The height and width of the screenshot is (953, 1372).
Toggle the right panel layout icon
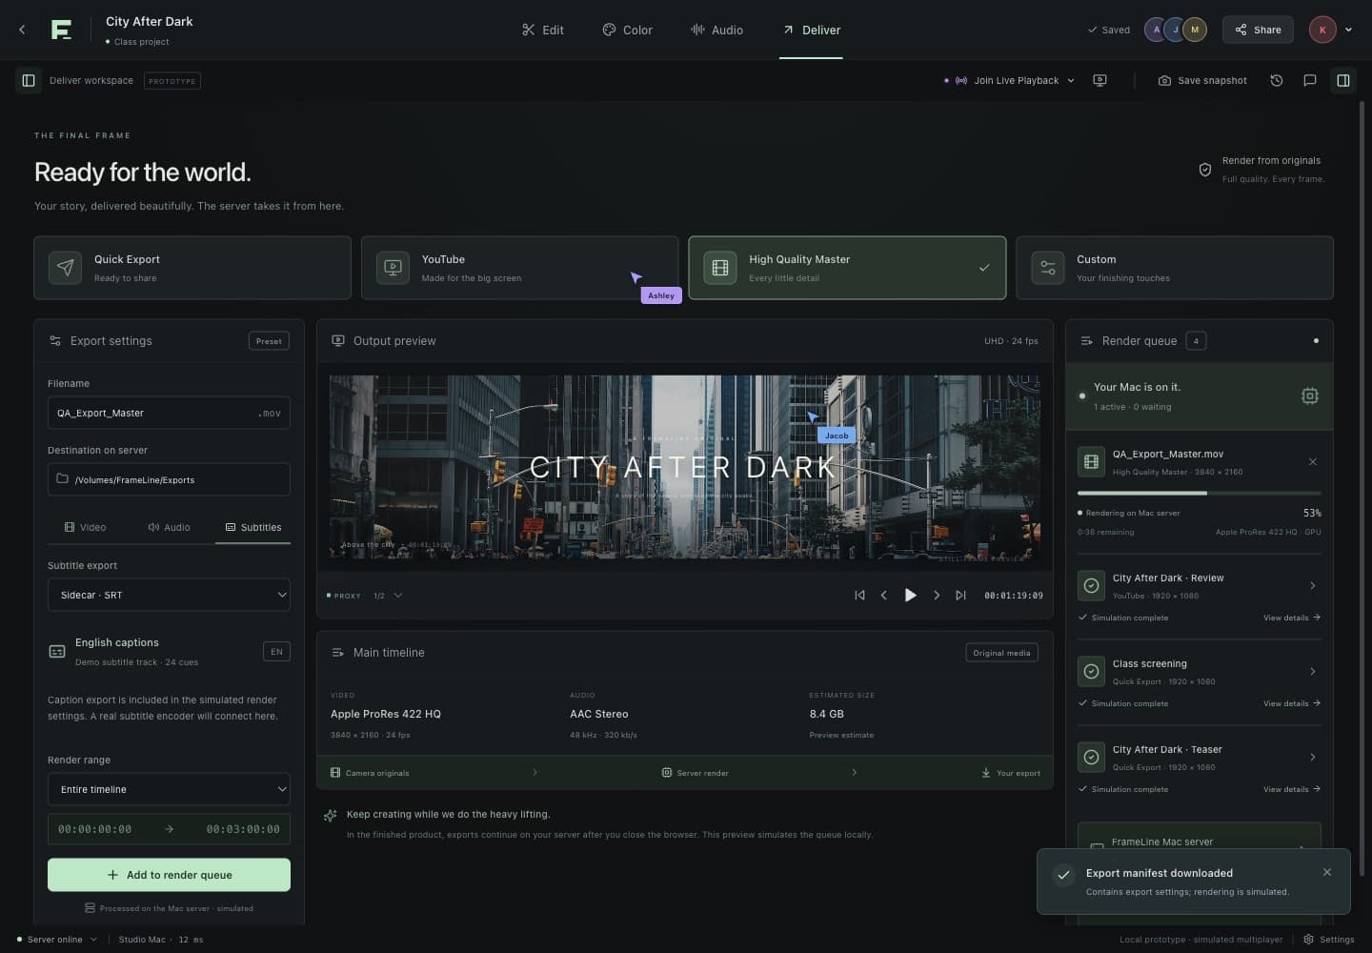click(1343, 81)
